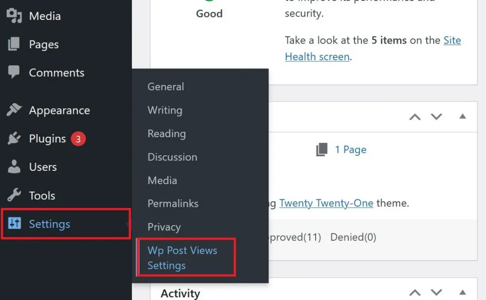The height and width of the screenshot is (300, 486).
Task: Click the Comments speech bubble icon
Action: click(x=14, y=72)
